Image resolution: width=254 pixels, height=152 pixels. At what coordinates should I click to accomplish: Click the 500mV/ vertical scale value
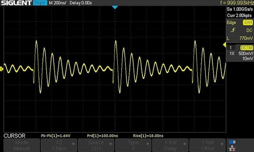(246, 54)
